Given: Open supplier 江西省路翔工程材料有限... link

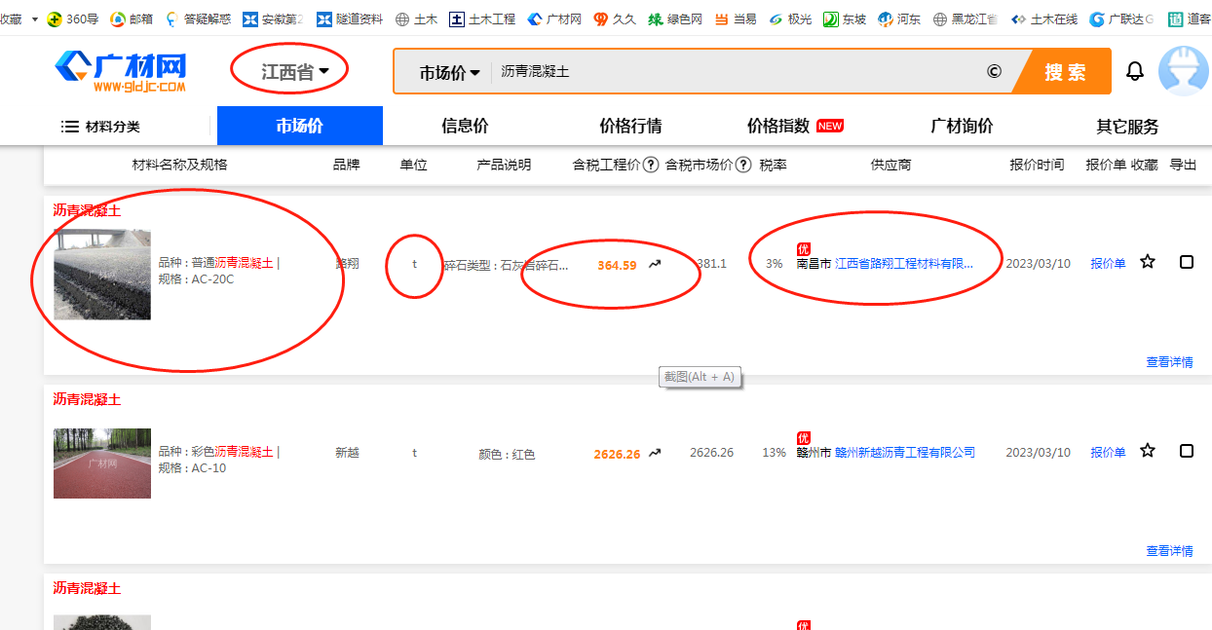Looking at the screenshot, I should click(904, 263).
